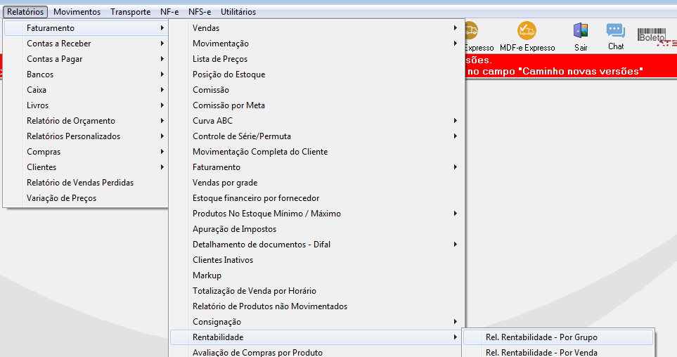The height and width of the screenshot is (357, 677).
Task: Select Movimentação Completa do Cliente
Action: pyautogui.click(x=317, y=152)
